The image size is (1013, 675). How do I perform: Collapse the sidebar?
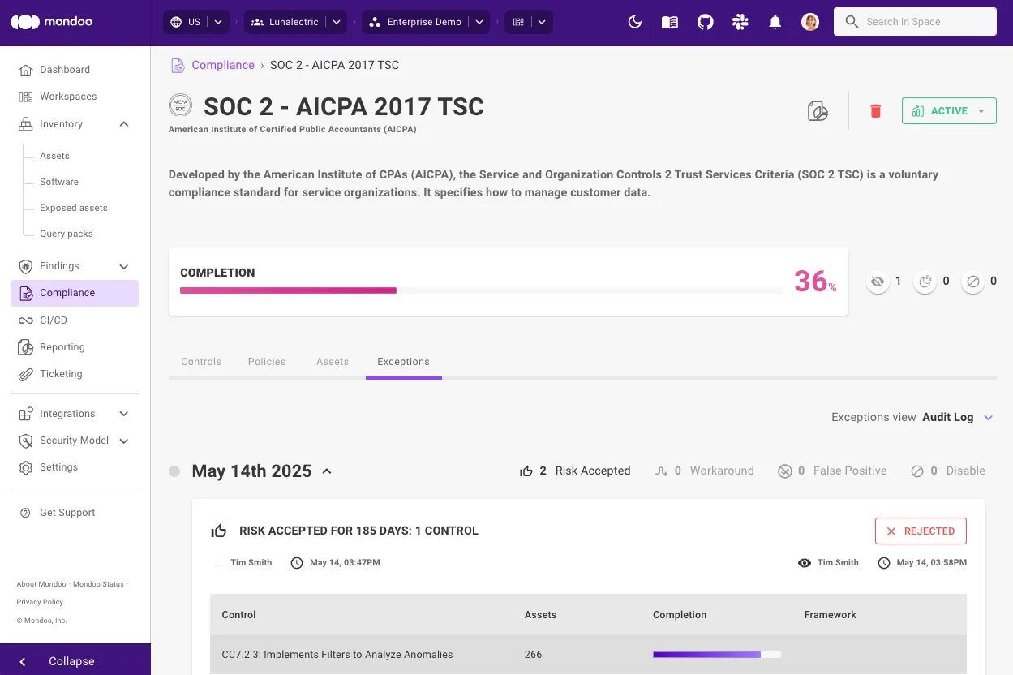[75, 661]
